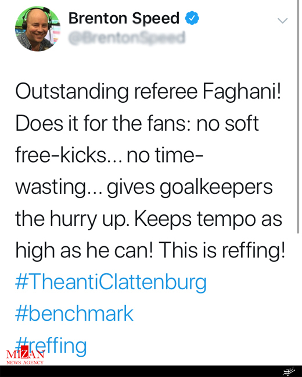Click the calligraphic logo in black bar
This screenshot has width=302, height=377.
[x=289, y=371]
